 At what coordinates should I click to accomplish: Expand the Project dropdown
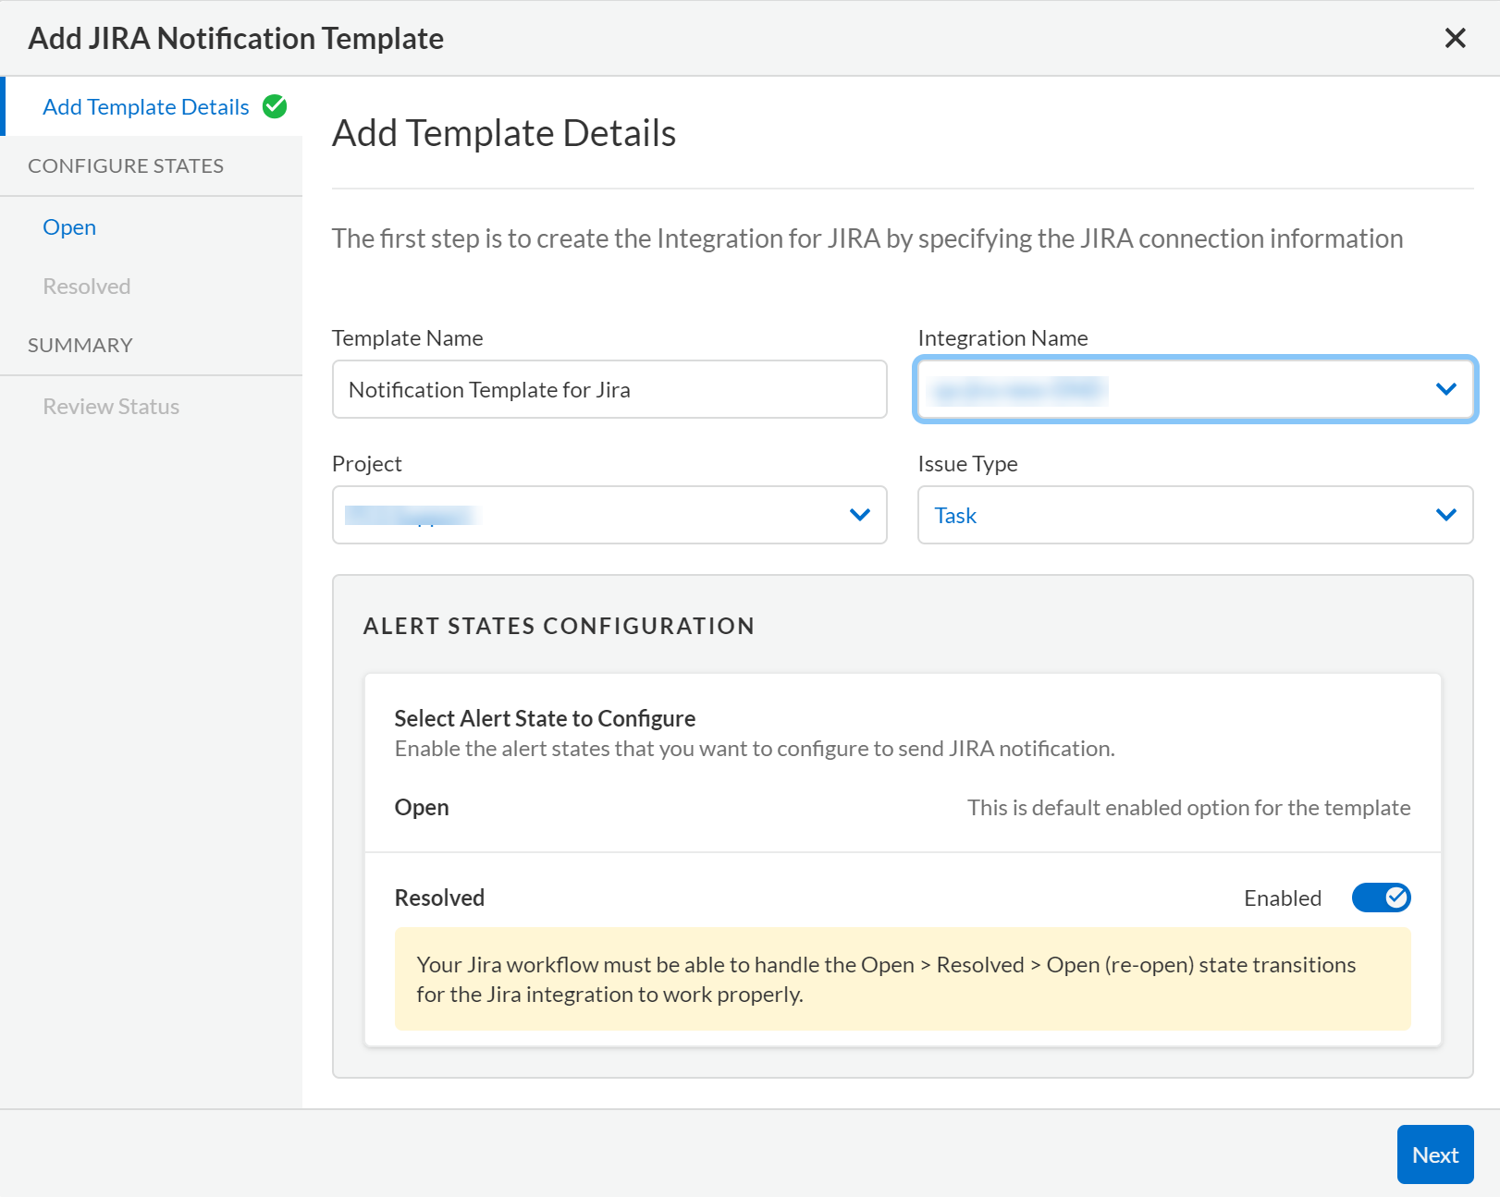coord(609,515)
